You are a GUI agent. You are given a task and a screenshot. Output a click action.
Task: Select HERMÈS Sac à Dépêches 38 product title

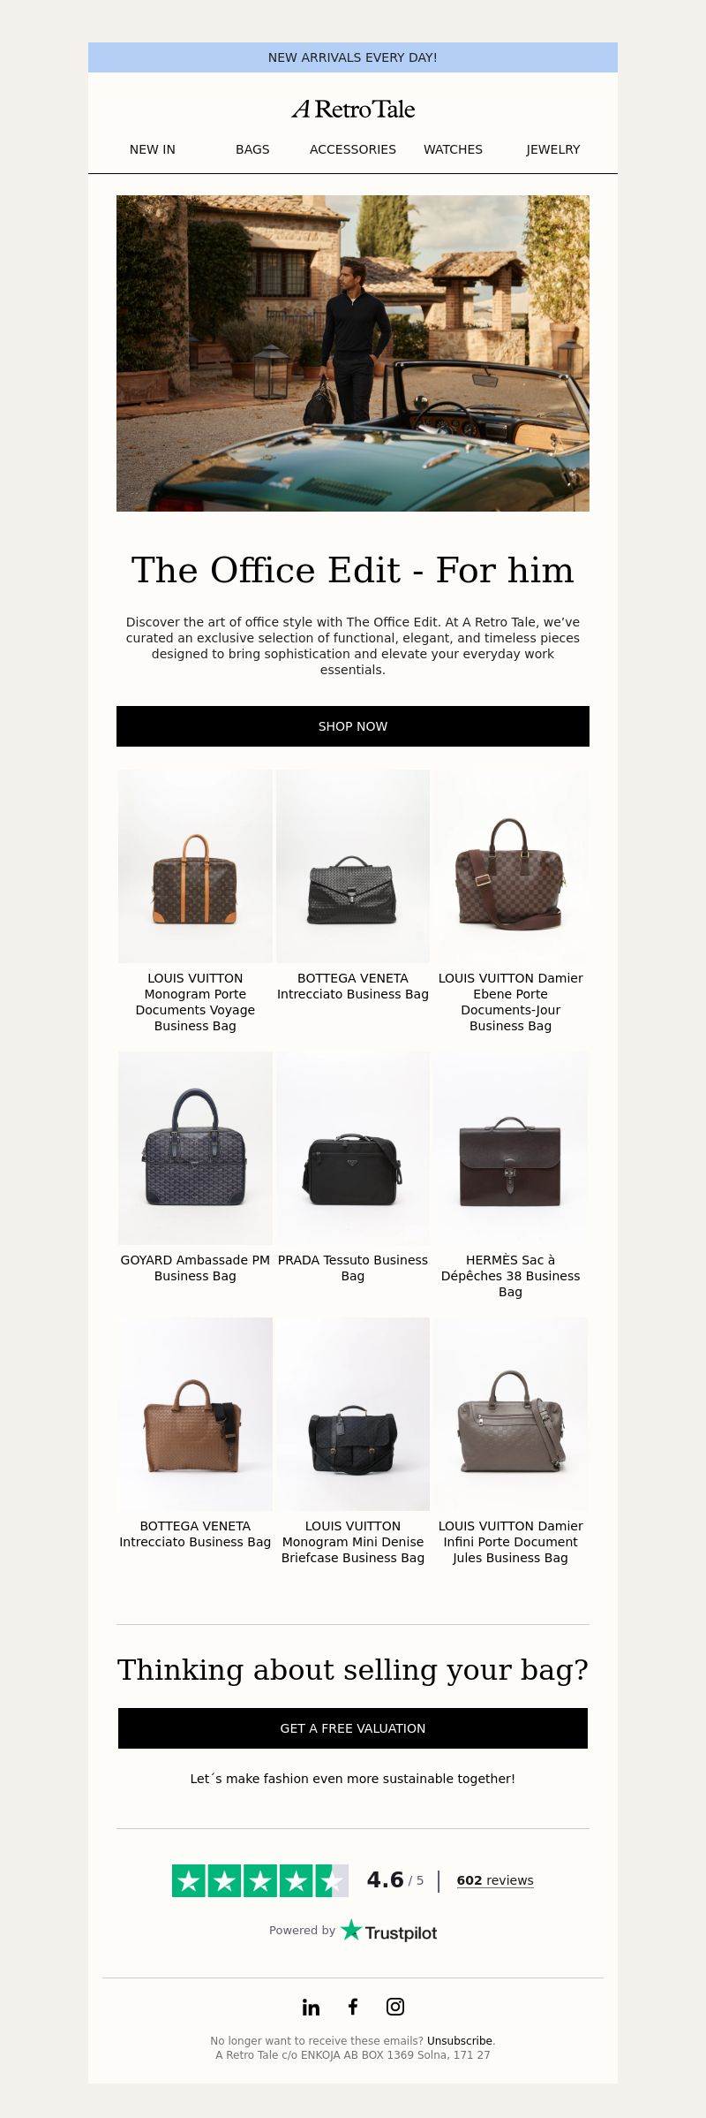510,1276
